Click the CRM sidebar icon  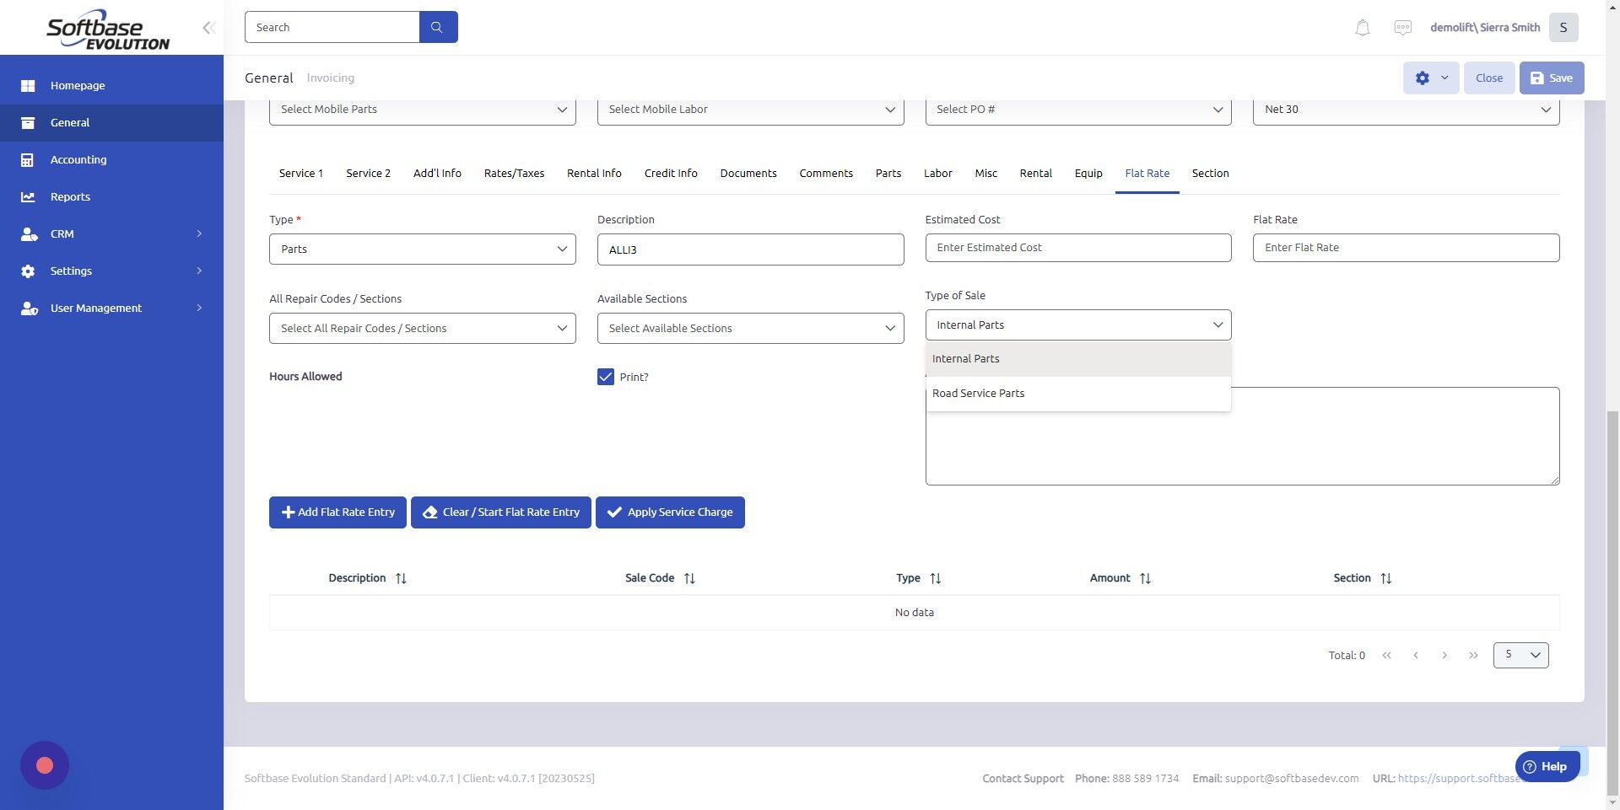[29, 233]
